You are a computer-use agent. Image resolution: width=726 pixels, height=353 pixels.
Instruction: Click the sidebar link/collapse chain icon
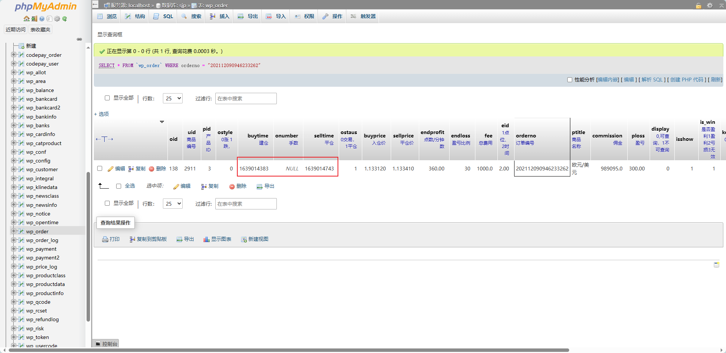coord(79,39)
